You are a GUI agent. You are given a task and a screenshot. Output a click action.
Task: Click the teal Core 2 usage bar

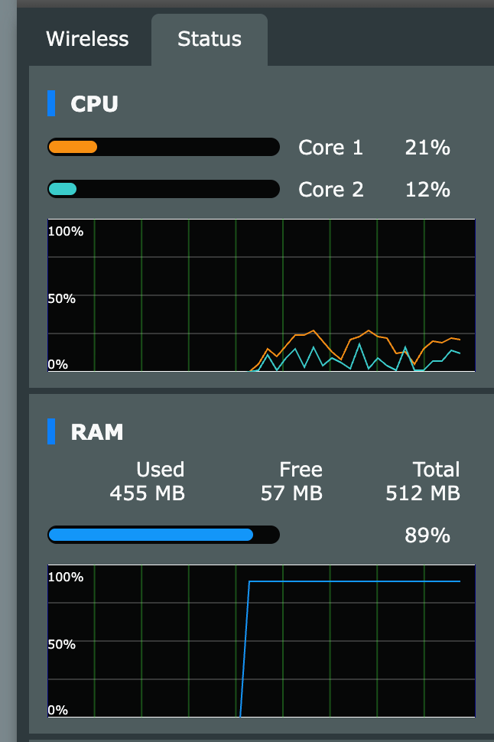click(164, 189)
